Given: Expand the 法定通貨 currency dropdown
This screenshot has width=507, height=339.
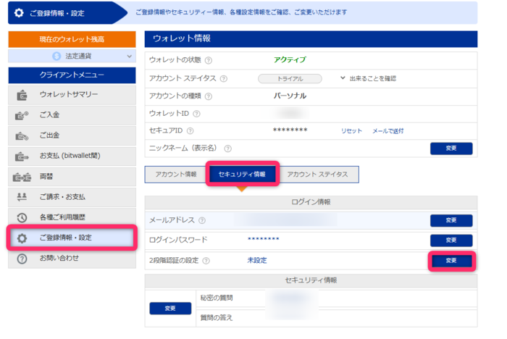Looking at the screenshot, I should click(x=72, y=56).
